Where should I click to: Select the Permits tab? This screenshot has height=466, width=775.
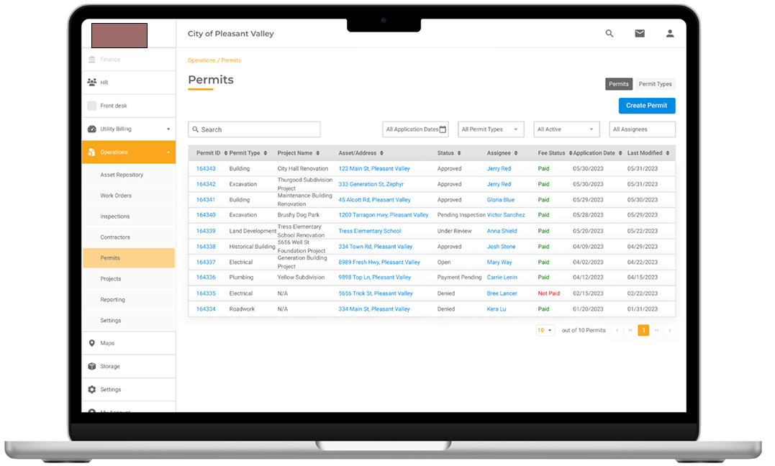tap(619, 83)
